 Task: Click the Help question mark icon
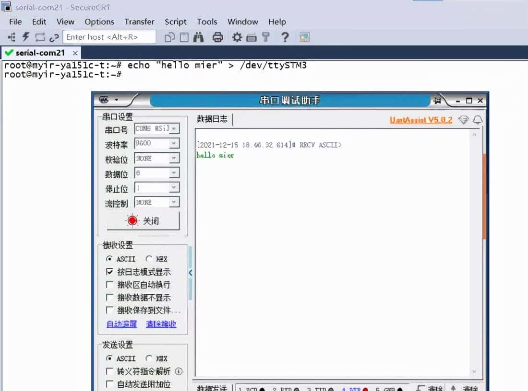(285, 37)
